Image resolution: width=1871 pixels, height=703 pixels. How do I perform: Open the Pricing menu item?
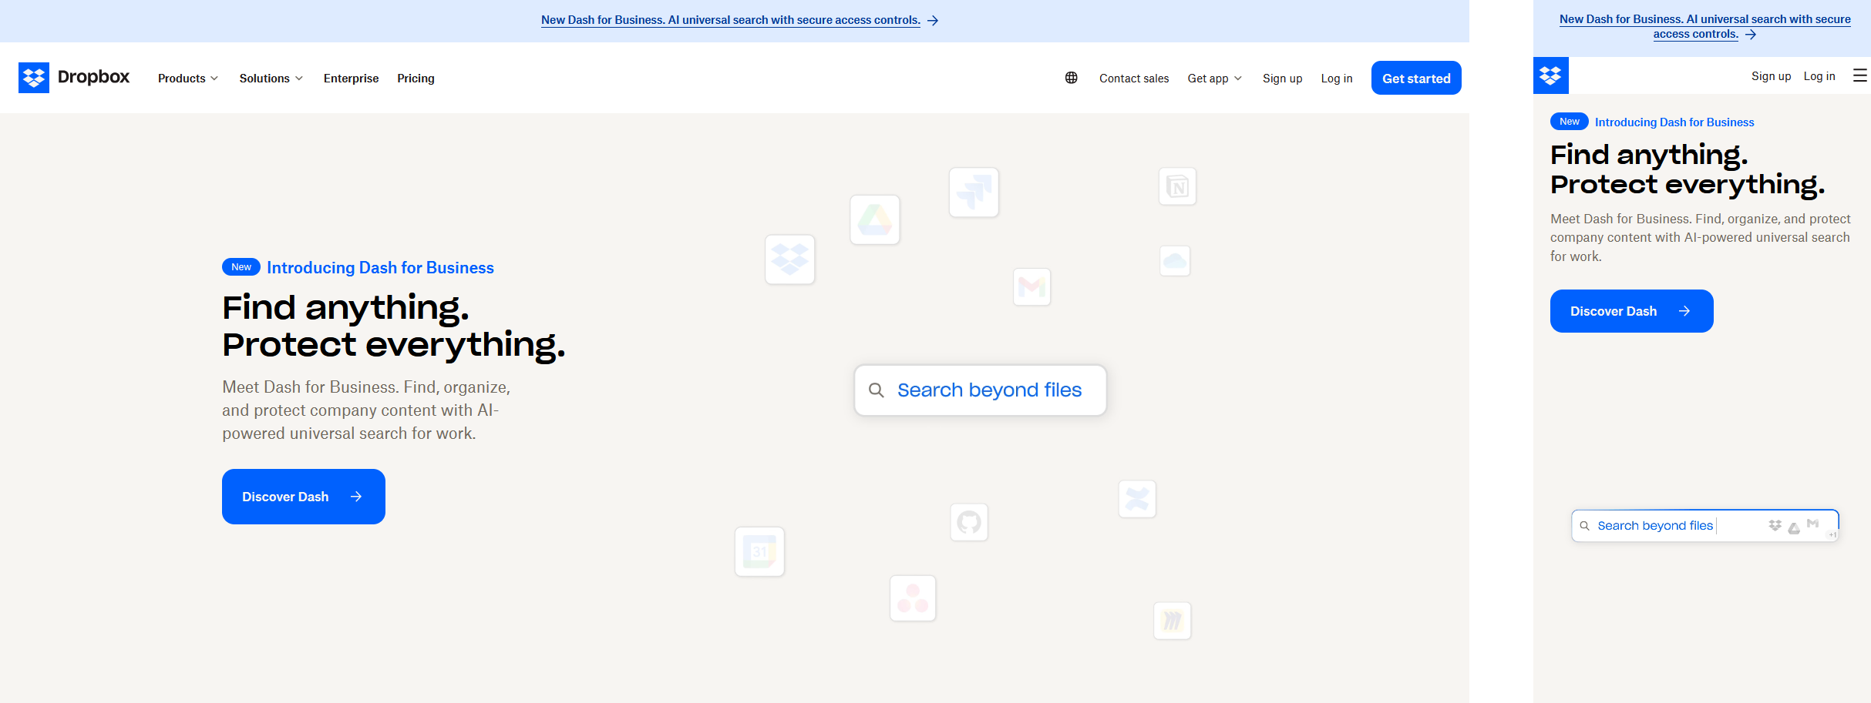[x=416, y=79]
